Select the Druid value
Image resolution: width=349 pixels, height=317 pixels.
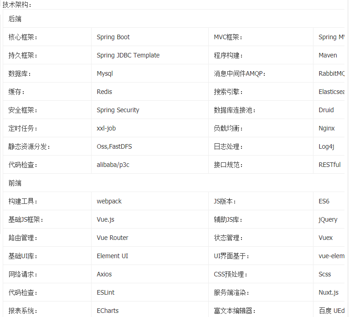coord(326,110)
